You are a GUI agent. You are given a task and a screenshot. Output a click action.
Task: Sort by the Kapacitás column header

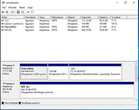89,17
